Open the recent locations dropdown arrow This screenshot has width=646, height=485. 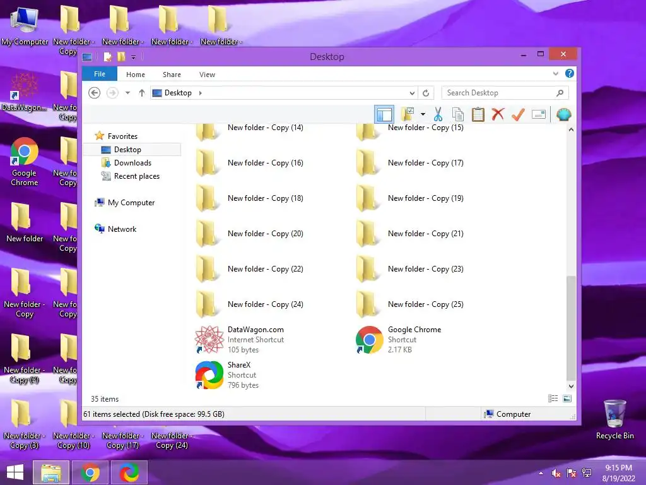127,93
